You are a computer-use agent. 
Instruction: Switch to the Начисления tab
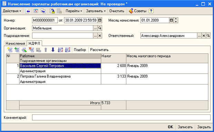pos(15,44)
